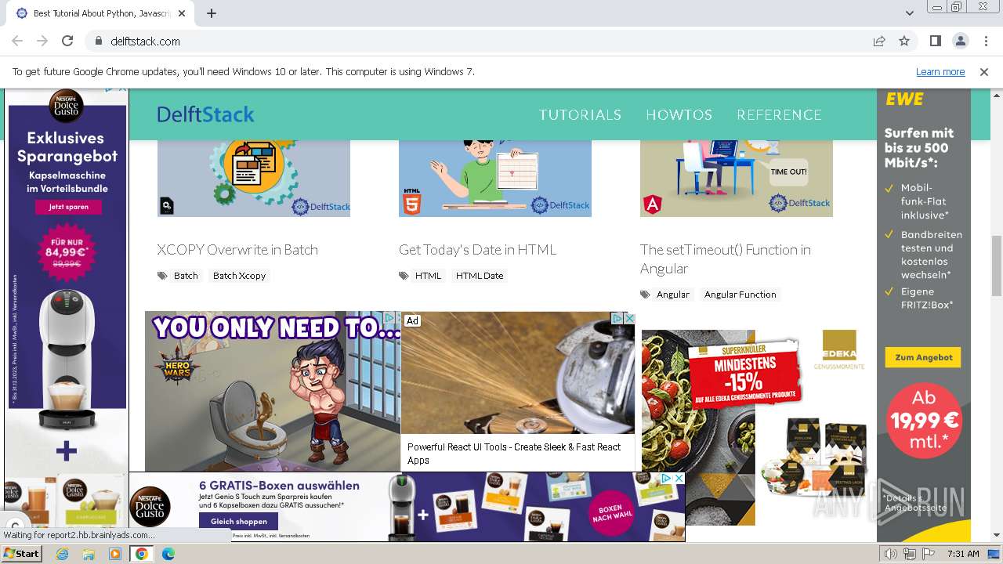Open Windows Media Player from the taskbar
Screen dimensions: 1003x564
pyautogui.click(x=115, y=554)
